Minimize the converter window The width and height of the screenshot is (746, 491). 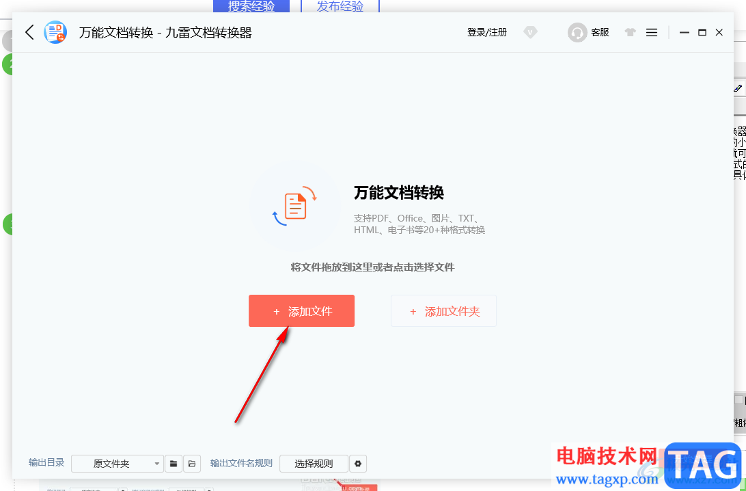click(684, 32)
